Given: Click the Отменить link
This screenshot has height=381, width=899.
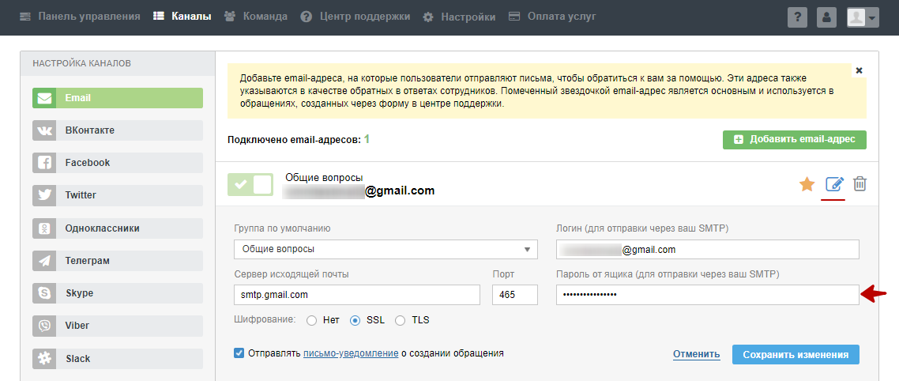Looking at the screenshot, I should (x=696, y=354).
